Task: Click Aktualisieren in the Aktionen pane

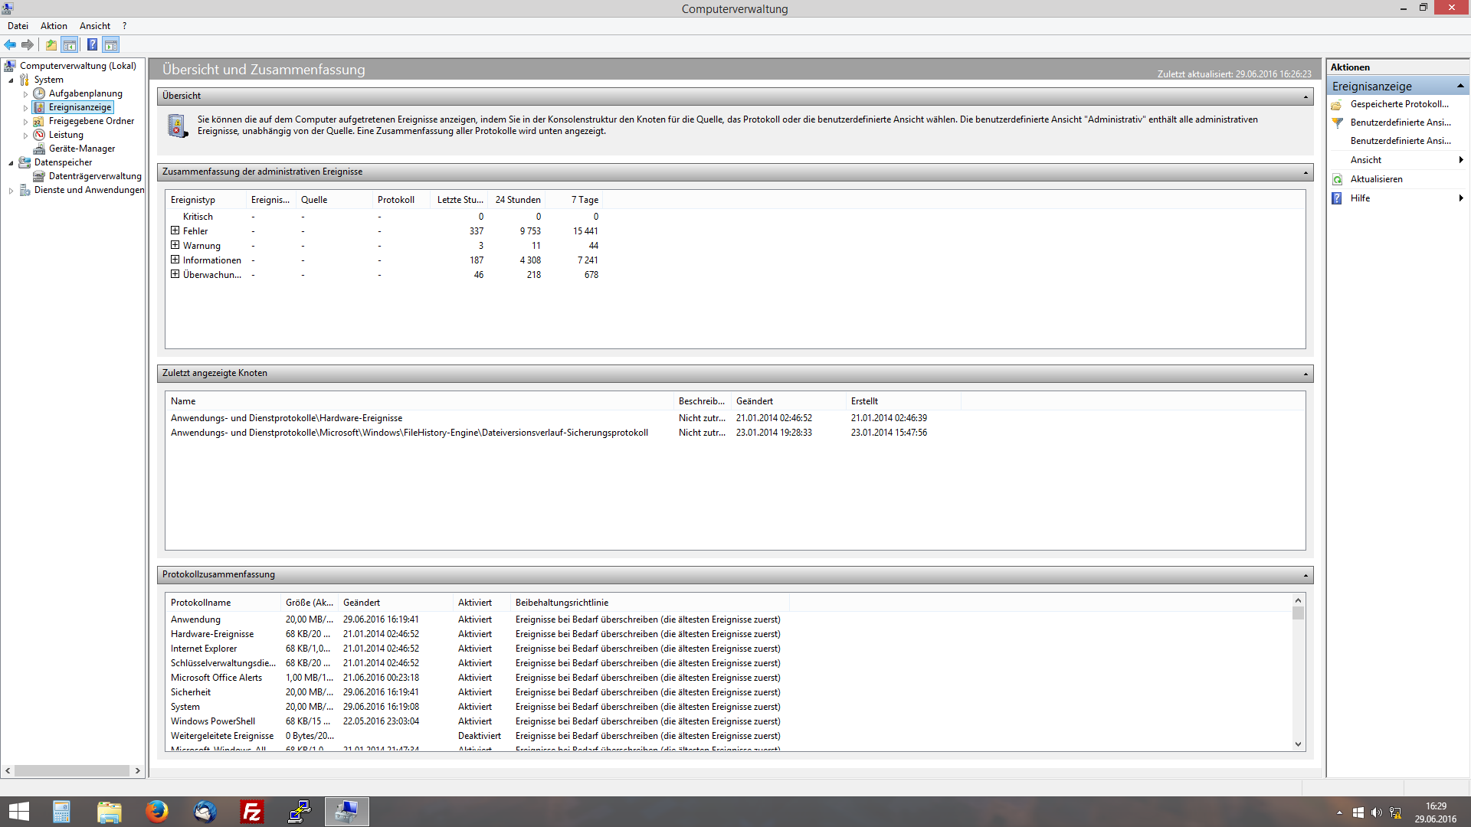Action: [1376, 179]
